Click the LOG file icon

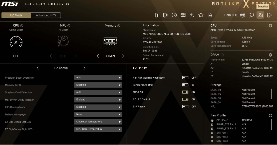210,15
